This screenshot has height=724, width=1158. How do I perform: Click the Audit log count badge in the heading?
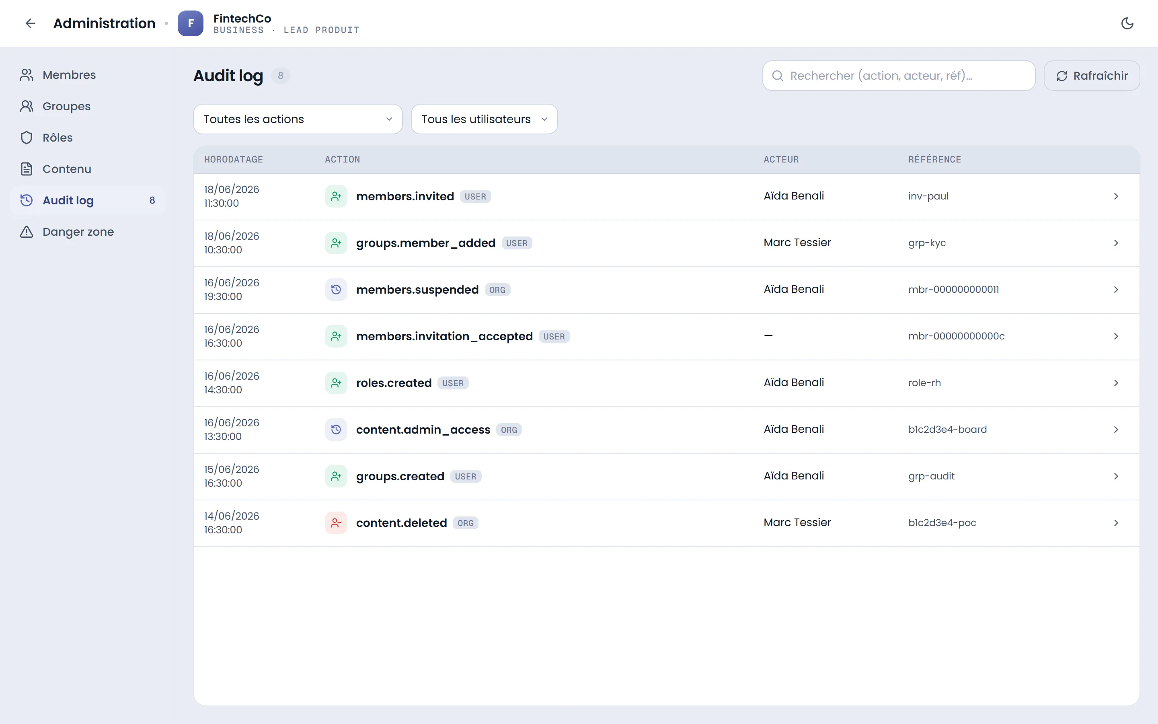[280, 76]
